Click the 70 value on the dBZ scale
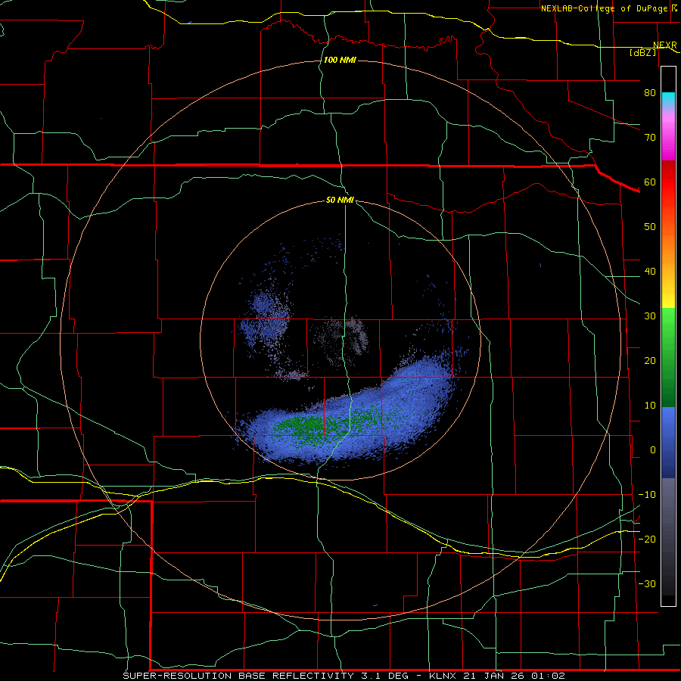This screenshot has width=681, height=681. [x=650, y=137]
